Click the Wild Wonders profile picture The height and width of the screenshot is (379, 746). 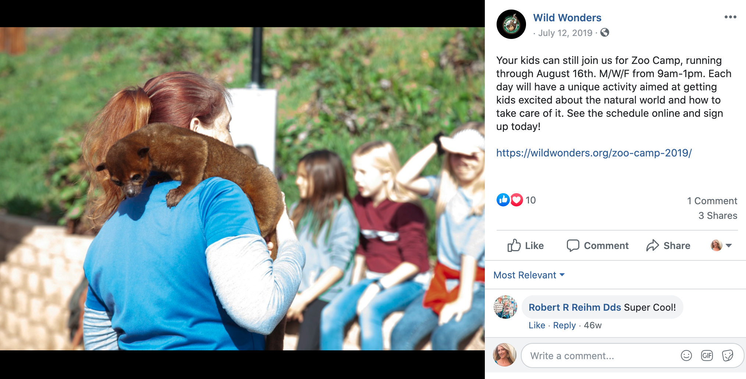pos(511,25)
